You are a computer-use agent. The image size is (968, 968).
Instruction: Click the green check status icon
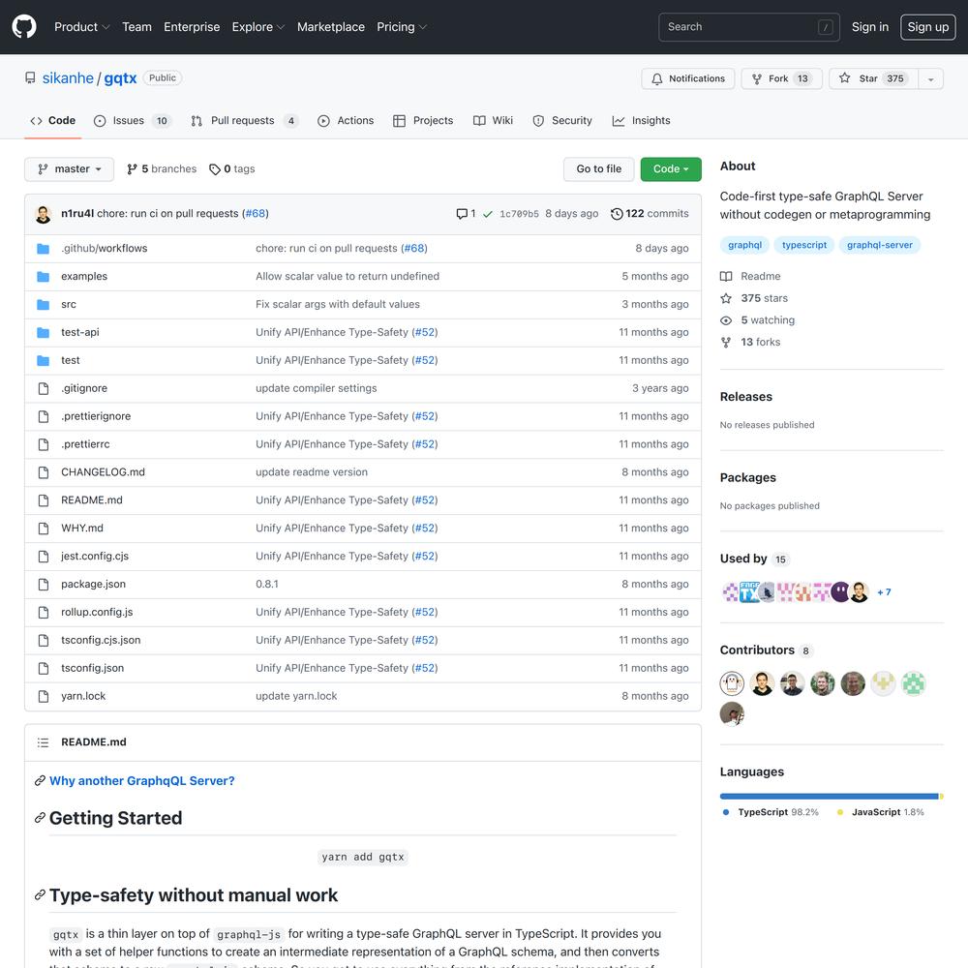click(488, 214)
